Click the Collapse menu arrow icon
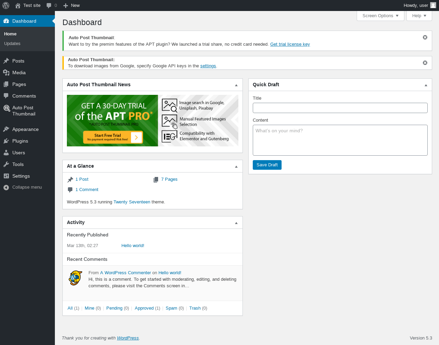 (6, 187)
